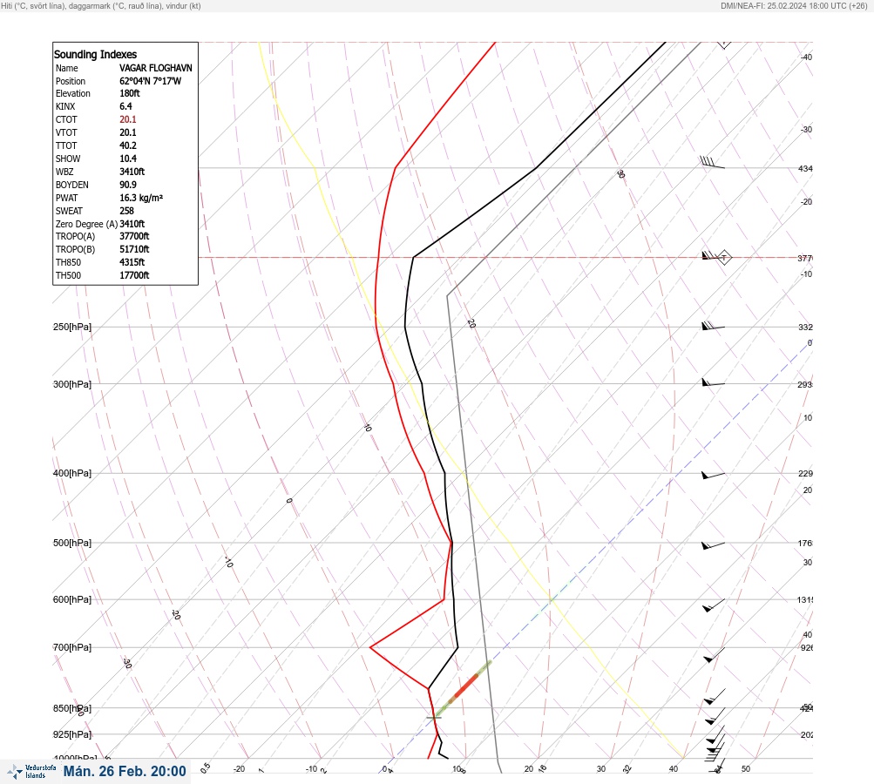Click the '600[hPa]' pressure label
The width and height of the screenshot is (874, 784).
pyautogui.click(x=72, y=599)
